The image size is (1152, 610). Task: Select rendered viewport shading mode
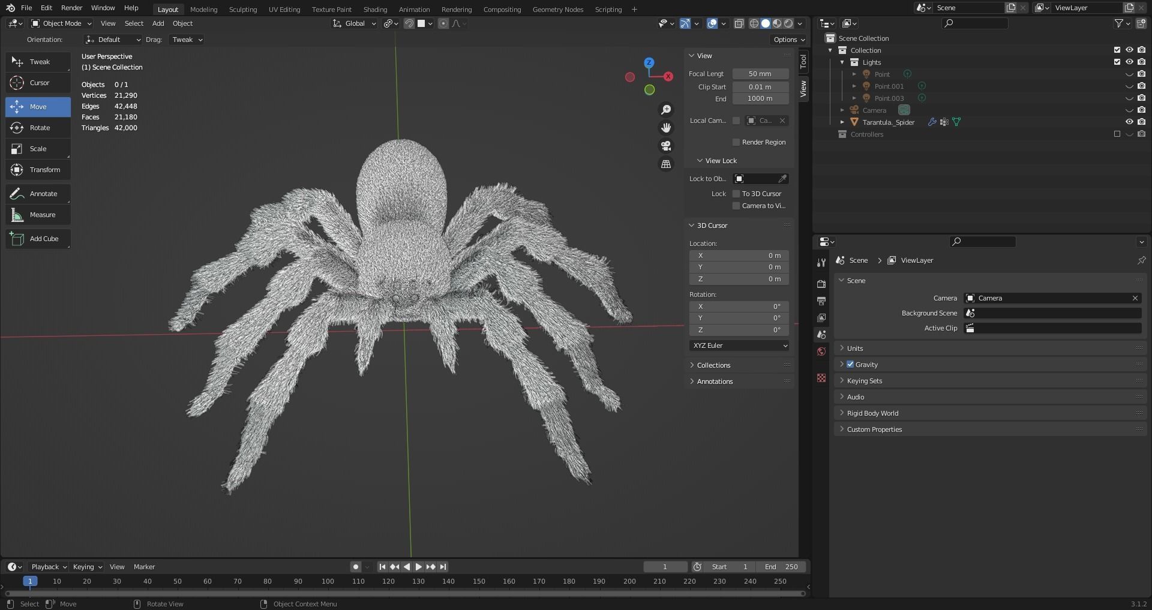coord(788,23)
